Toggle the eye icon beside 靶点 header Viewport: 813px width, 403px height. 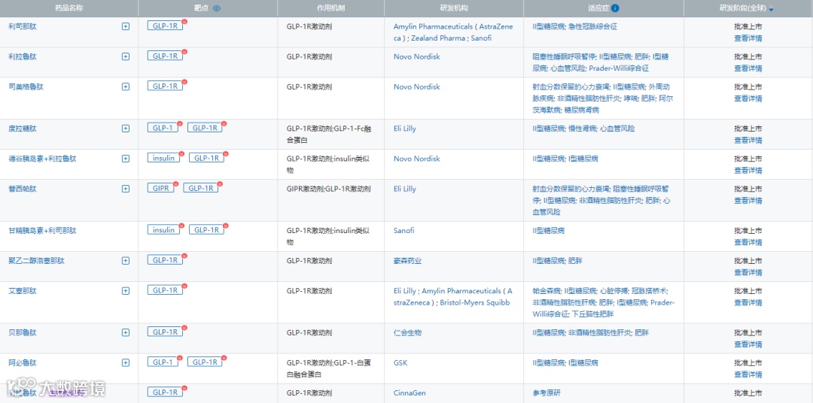pyautogui.click(x=217, y=8)
